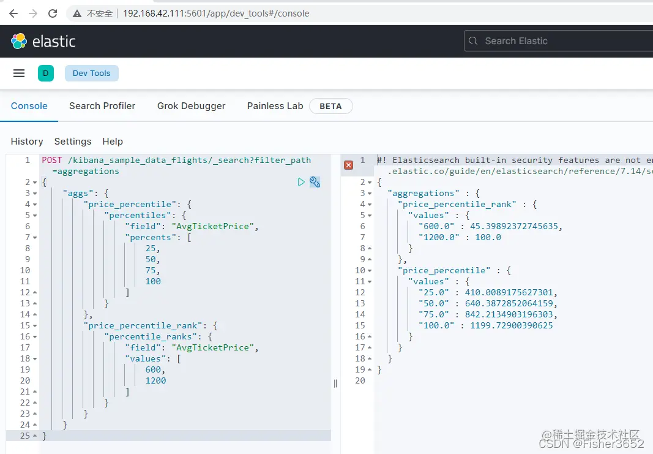This screenshot has height=454, width=653.
Task: Click the value 1200 in values array
Action: [155, 380]
